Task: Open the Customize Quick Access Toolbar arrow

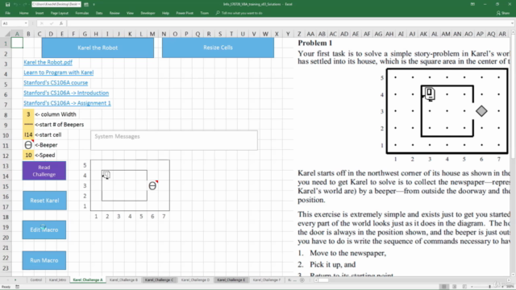Action: tap(94, 4)
